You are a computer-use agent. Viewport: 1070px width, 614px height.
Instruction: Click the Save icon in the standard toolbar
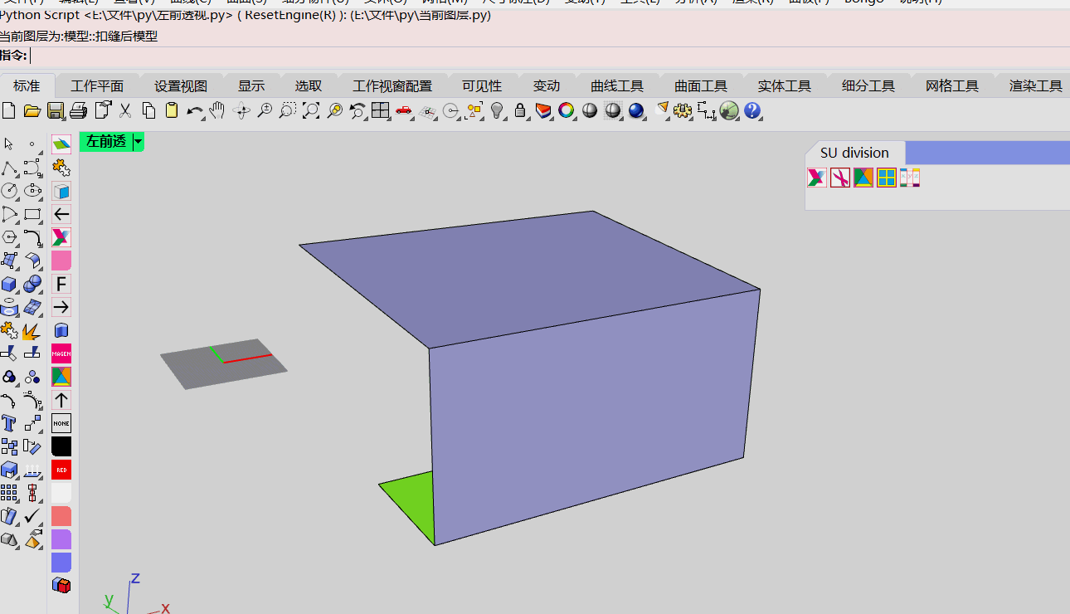point(55,110)
